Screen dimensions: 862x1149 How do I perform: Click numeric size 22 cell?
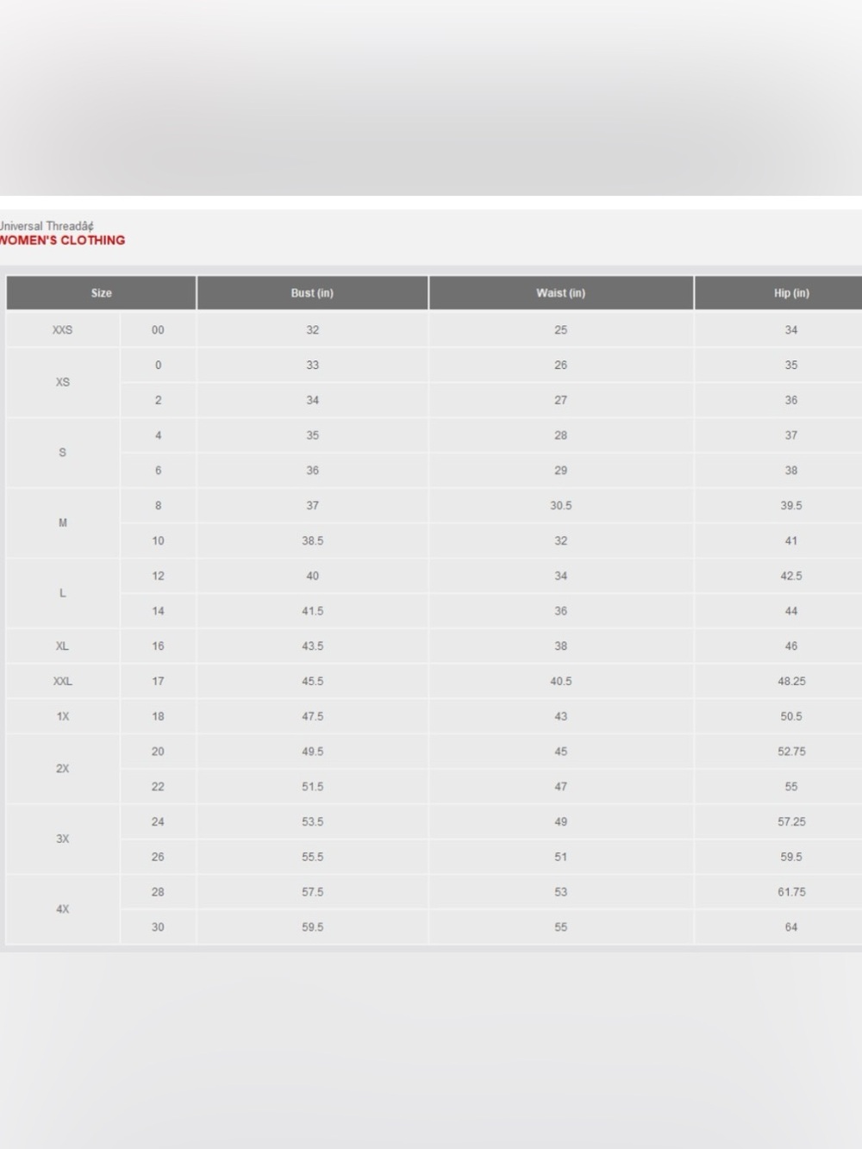coord(158,787)
